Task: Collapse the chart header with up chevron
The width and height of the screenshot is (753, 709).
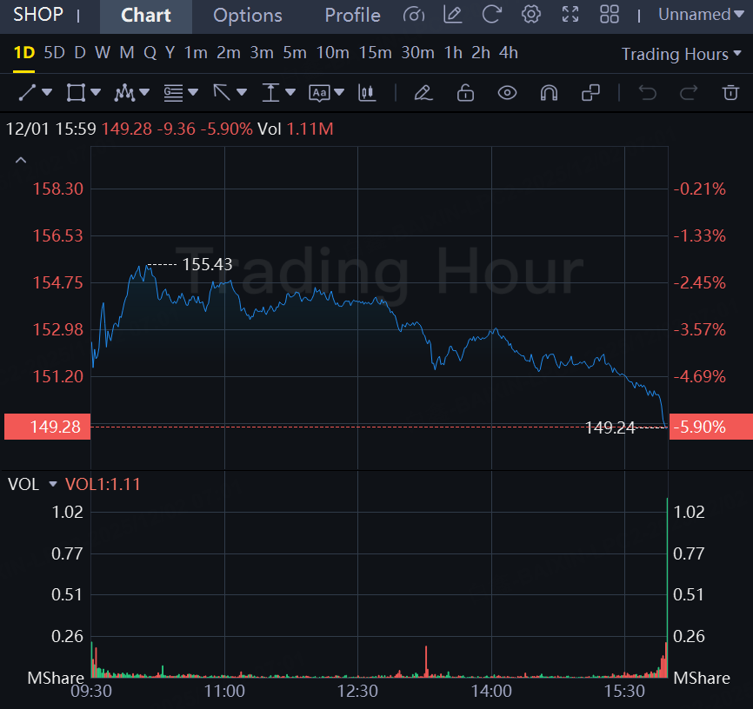Action: tap(22, 160)
